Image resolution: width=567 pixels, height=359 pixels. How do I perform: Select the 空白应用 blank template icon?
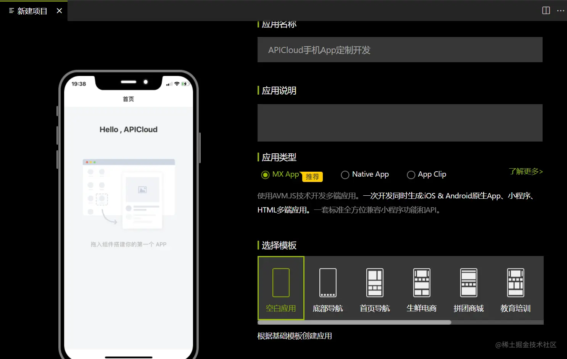pos(281,283)
